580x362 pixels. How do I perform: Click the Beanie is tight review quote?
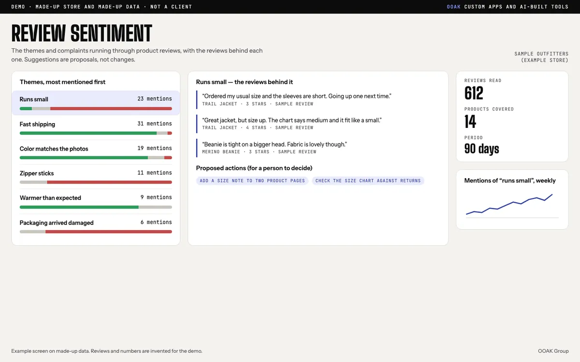click(275, 144)
